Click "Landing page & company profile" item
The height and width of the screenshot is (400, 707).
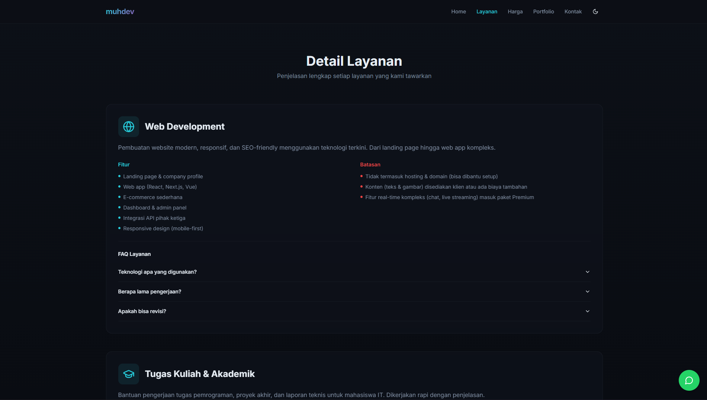[163, 176]
